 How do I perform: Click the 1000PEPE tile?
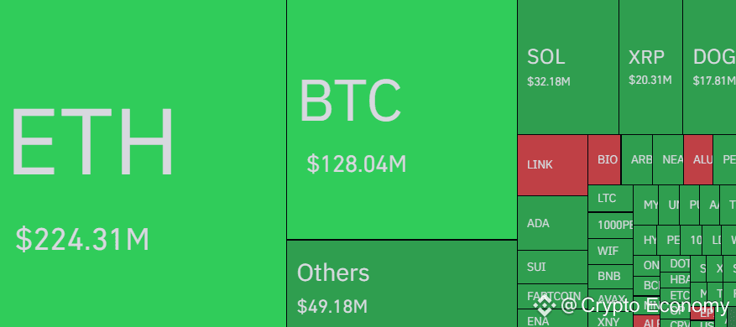pyautogui.click(x=610, y=226)
